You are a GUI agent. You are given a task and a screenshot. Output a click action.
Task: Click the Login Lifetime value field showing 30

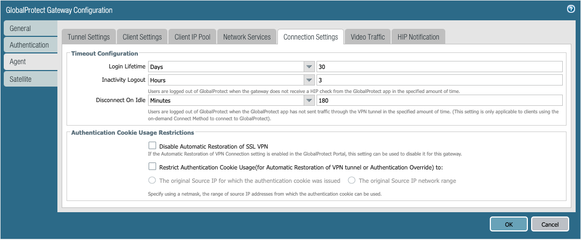pos(439,67)
